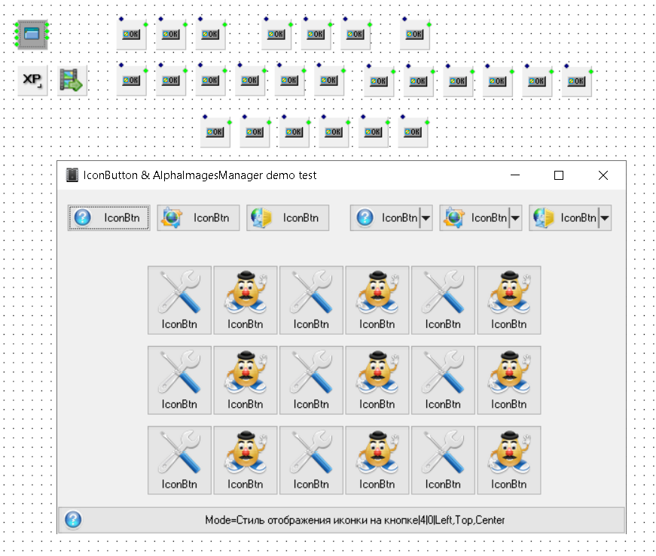656x556 pixels.
Task: Click the demo test window title bar text
Action: click(200, 175)
